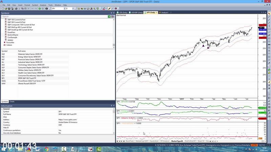
Task: Select the BookTests sheet tab
Action: [130, 141]
